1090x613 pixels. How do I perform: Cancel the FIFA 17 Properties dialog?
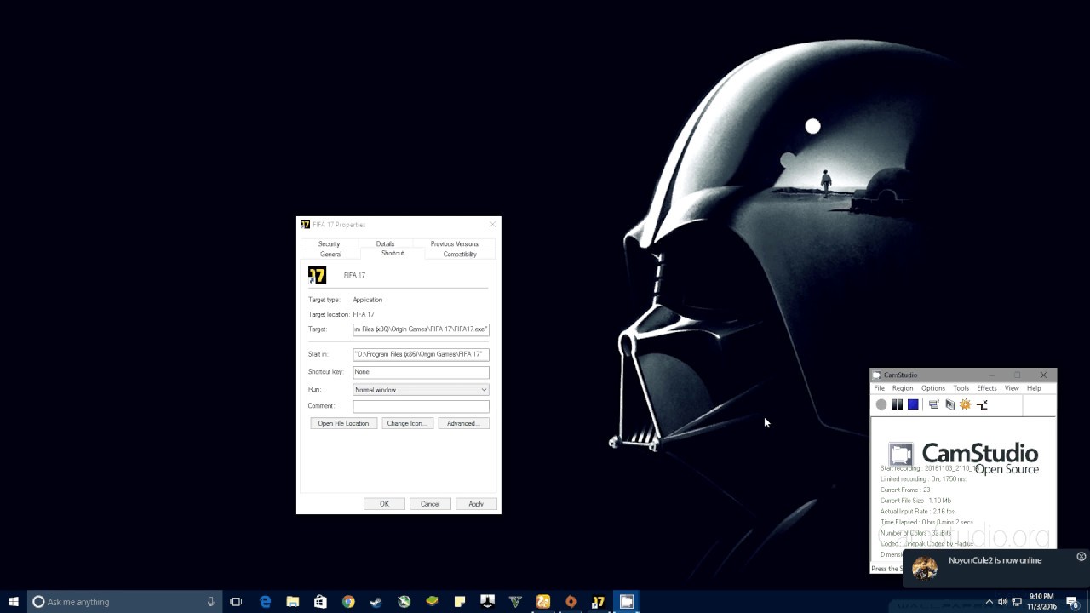[x=430, y=504]
